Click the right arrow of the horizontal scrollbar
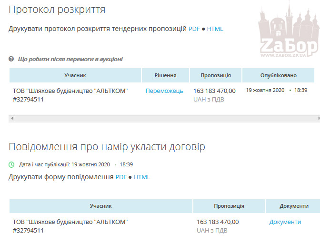 point(317,118)
